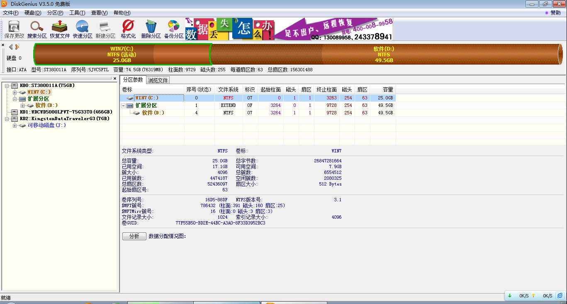Expand the WIN7(C:) tree node
The image size is (567, 304).
(15, 92)
